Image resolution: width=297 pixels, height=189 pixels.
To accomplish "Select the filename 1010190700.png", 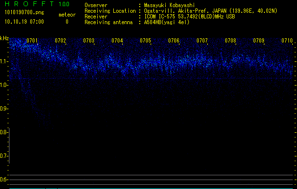I will point(25,13).
